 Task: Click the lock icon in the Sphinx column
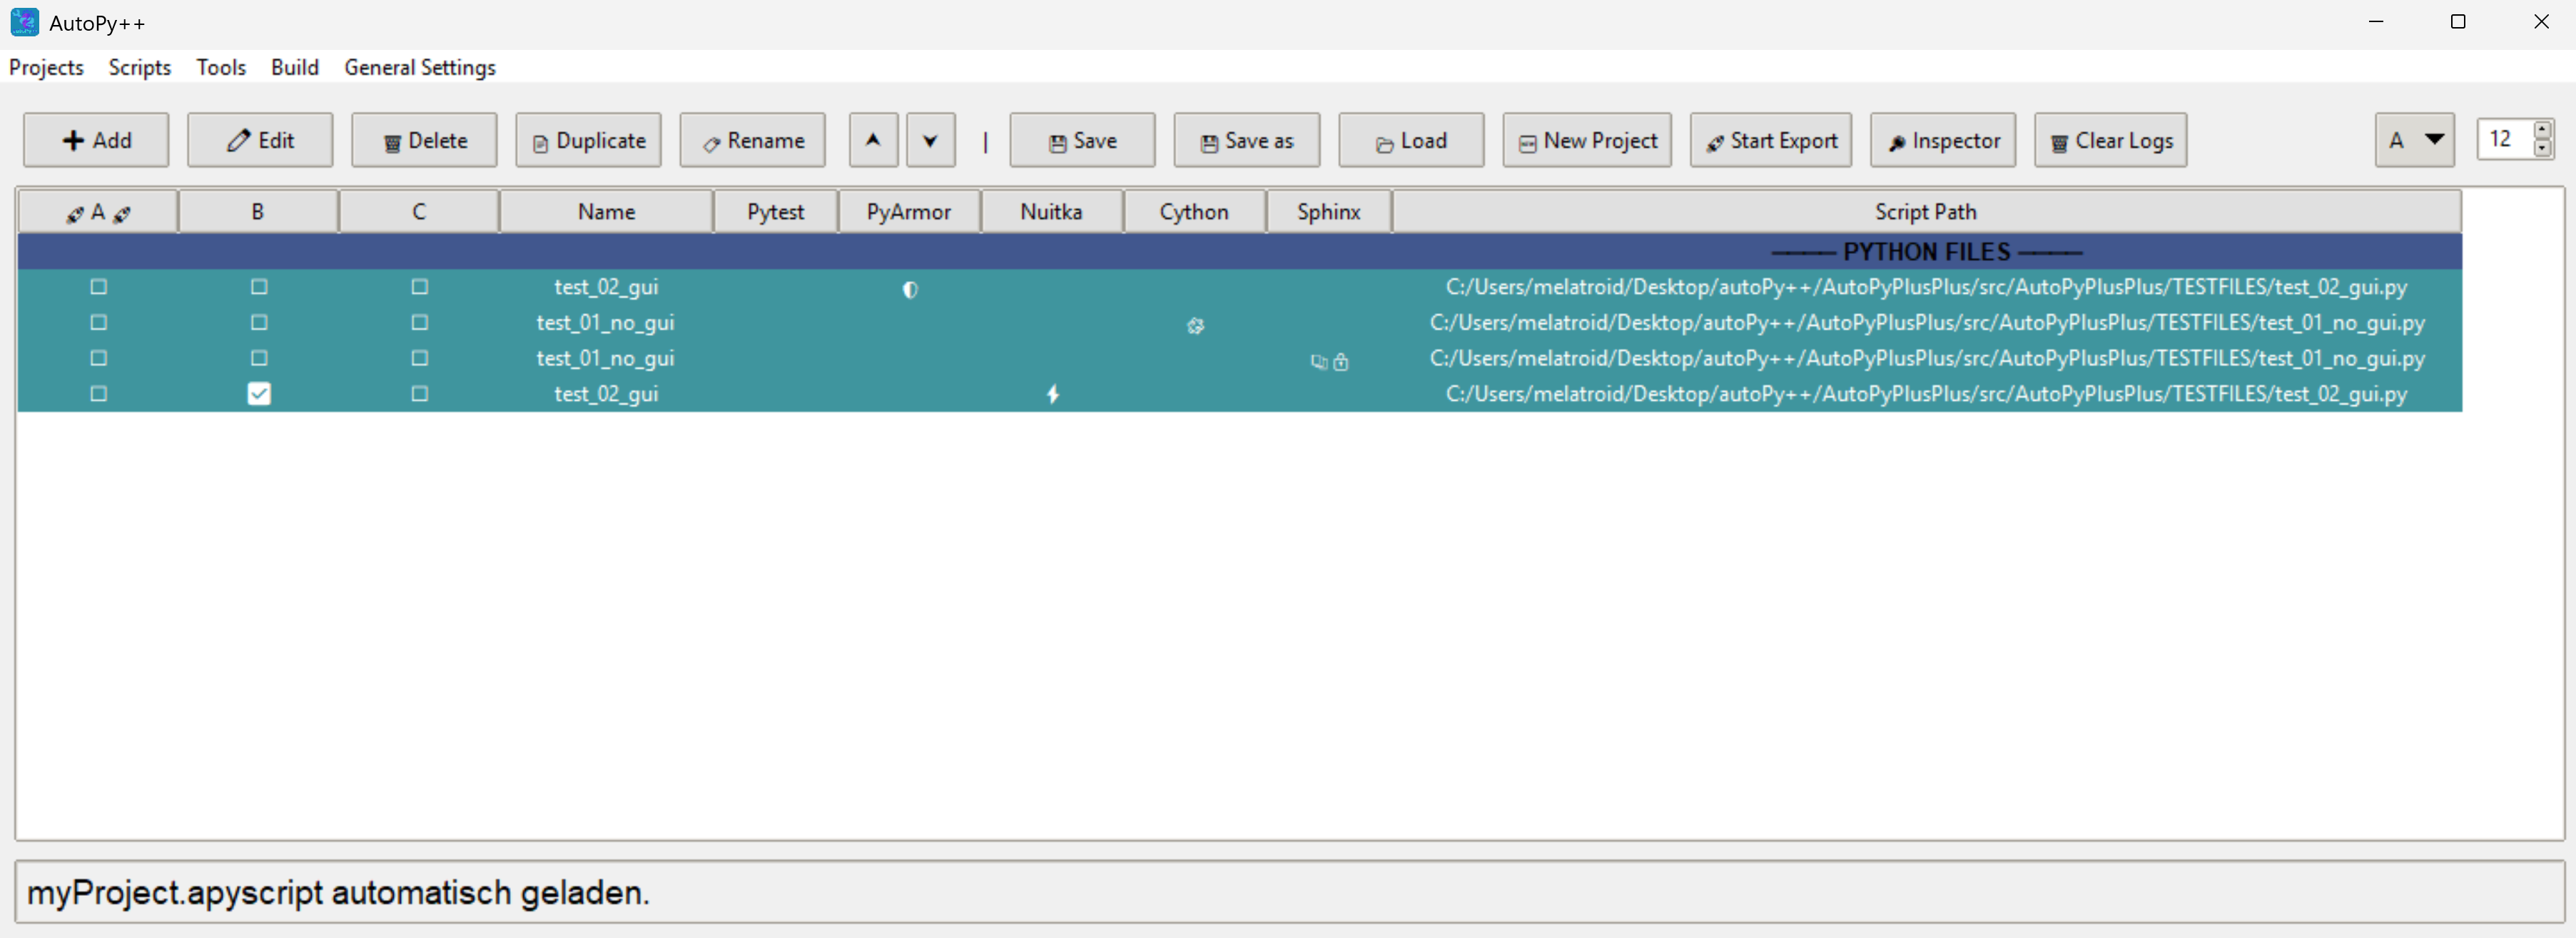pos(1340,363)
